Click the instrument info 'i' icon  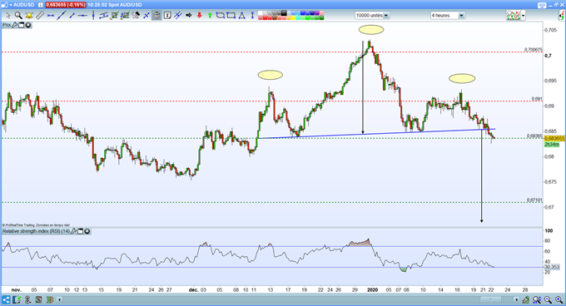(x=40, y=5)
